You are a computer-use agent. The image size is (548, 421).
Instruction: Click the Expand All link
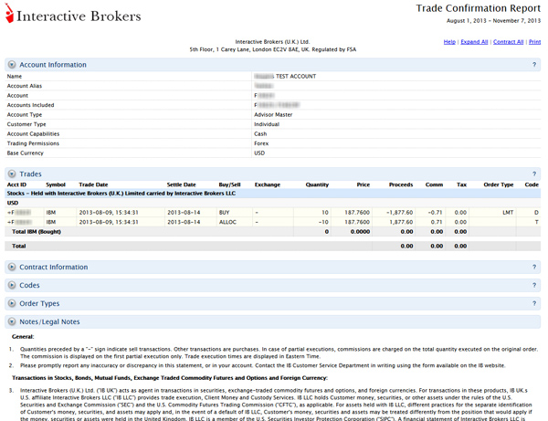click(474, 42)
